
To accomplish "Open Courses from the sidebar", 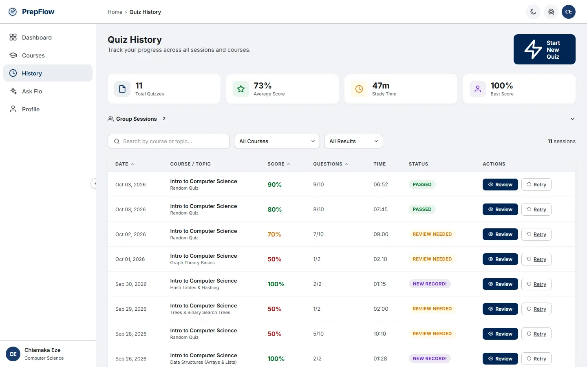I will [x=48, y=55].
